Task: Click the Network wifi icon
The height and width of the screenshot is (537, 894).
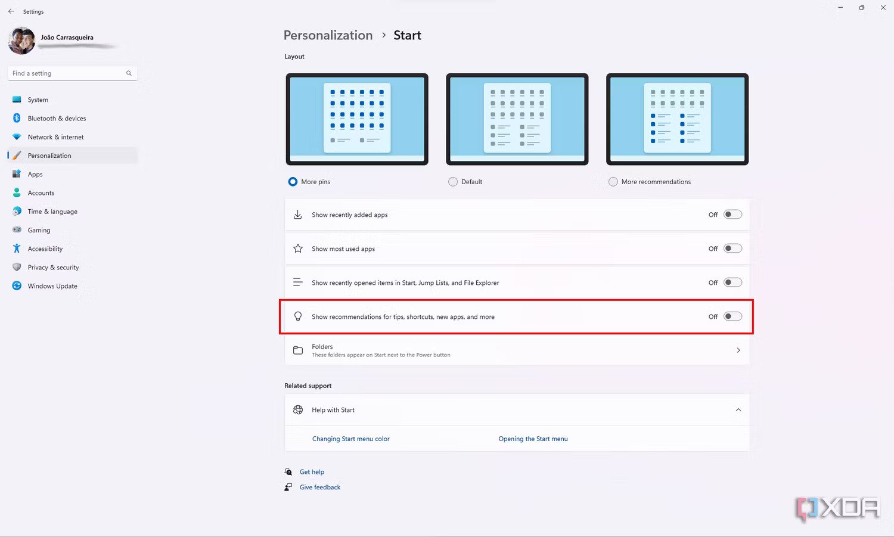Action: 17,137
